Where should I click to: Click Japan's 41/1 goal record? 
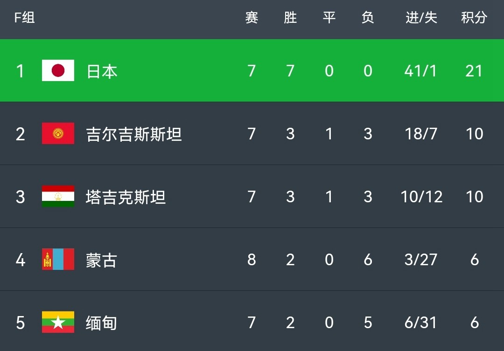(421, 71)
